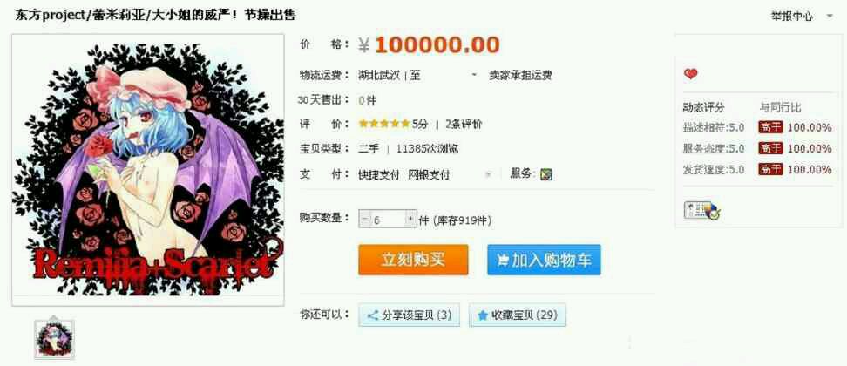Click the share icon beside 分享该宝贝
847x366 pixels.
(x=372, y=315)
